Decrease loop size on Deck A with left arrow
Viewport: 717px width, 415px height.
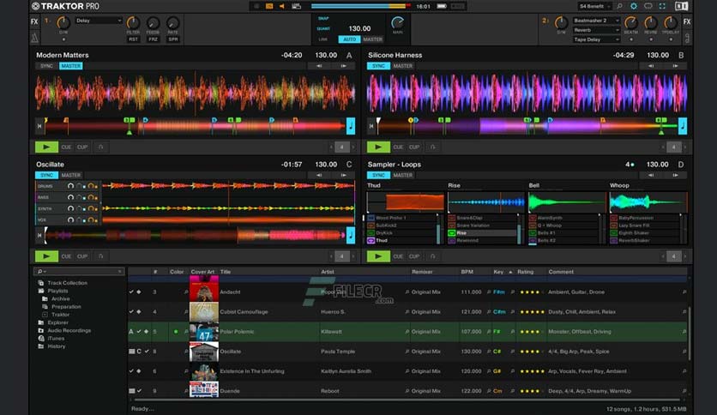tap(331, 147)
